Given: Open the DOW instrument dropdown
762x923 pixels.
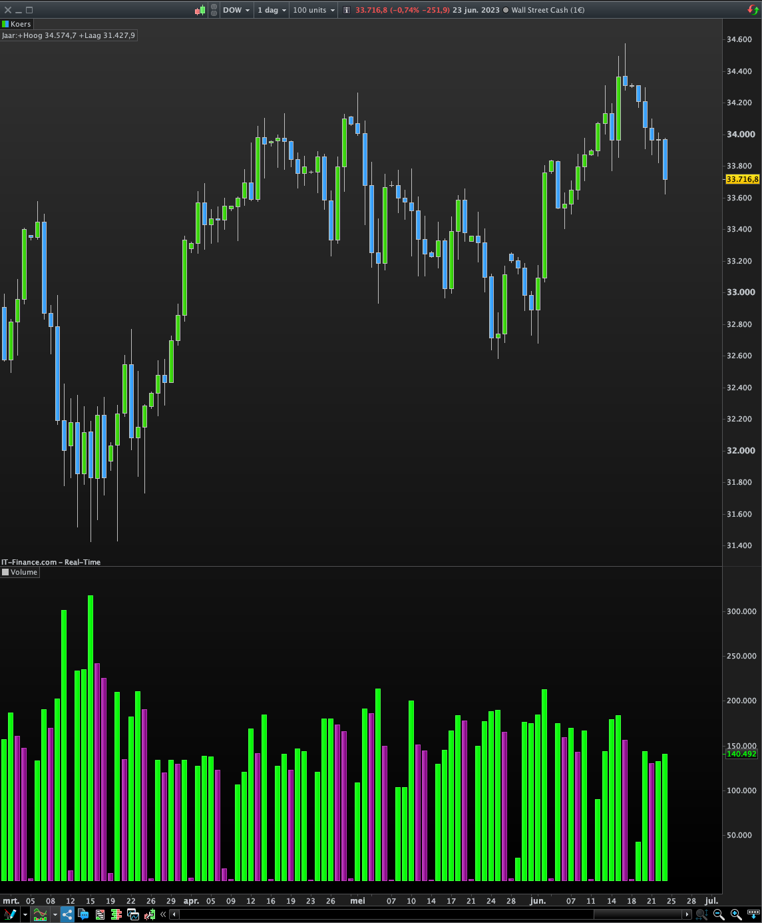Looking at the screenshot, I should point(236,10).
